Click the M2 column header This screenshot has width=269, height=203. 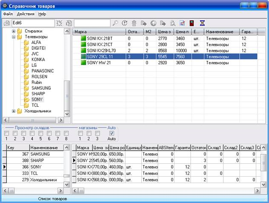pyautogui.click(x=149, y=32)
